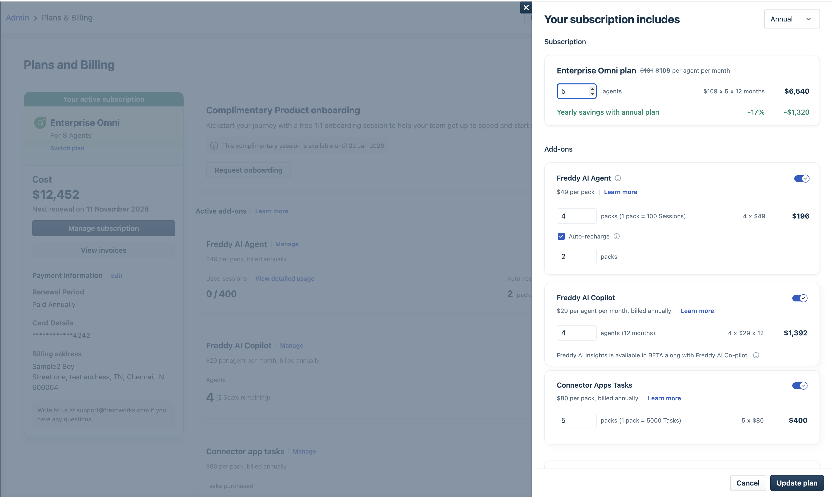Click the info icon beside Freddy AI Agent
Screen dimensions: 832x497
tap(618, 178)
